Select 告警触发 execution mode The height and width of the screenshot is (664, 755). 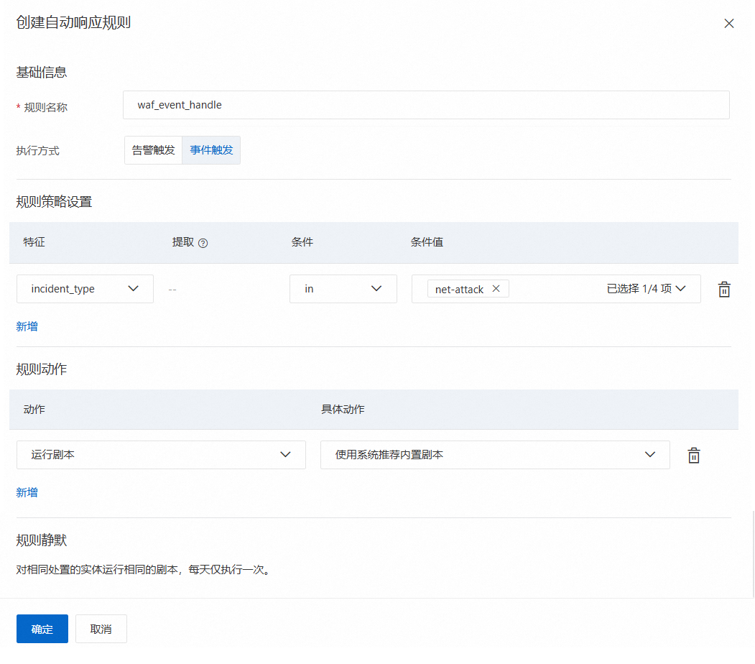[153, 150]
